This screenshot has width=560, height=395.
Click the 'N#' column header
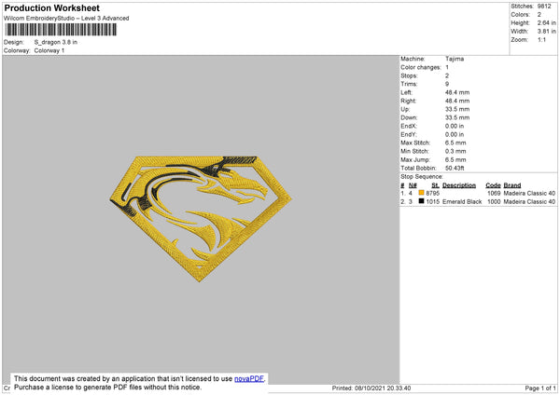(413, 185)
